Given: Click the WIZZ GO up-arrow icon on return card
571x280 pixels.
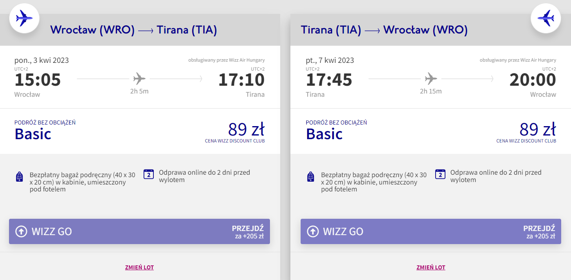Looking at the screenshot, I should 312,231.
